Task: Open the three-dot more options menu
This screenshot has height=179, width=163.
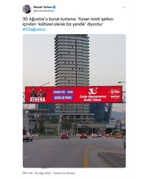Action: click(x=124, y=7)
